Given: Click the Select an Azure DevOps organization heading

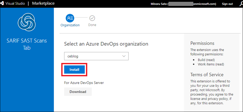Looking at the screenshot, I should 106,44.
